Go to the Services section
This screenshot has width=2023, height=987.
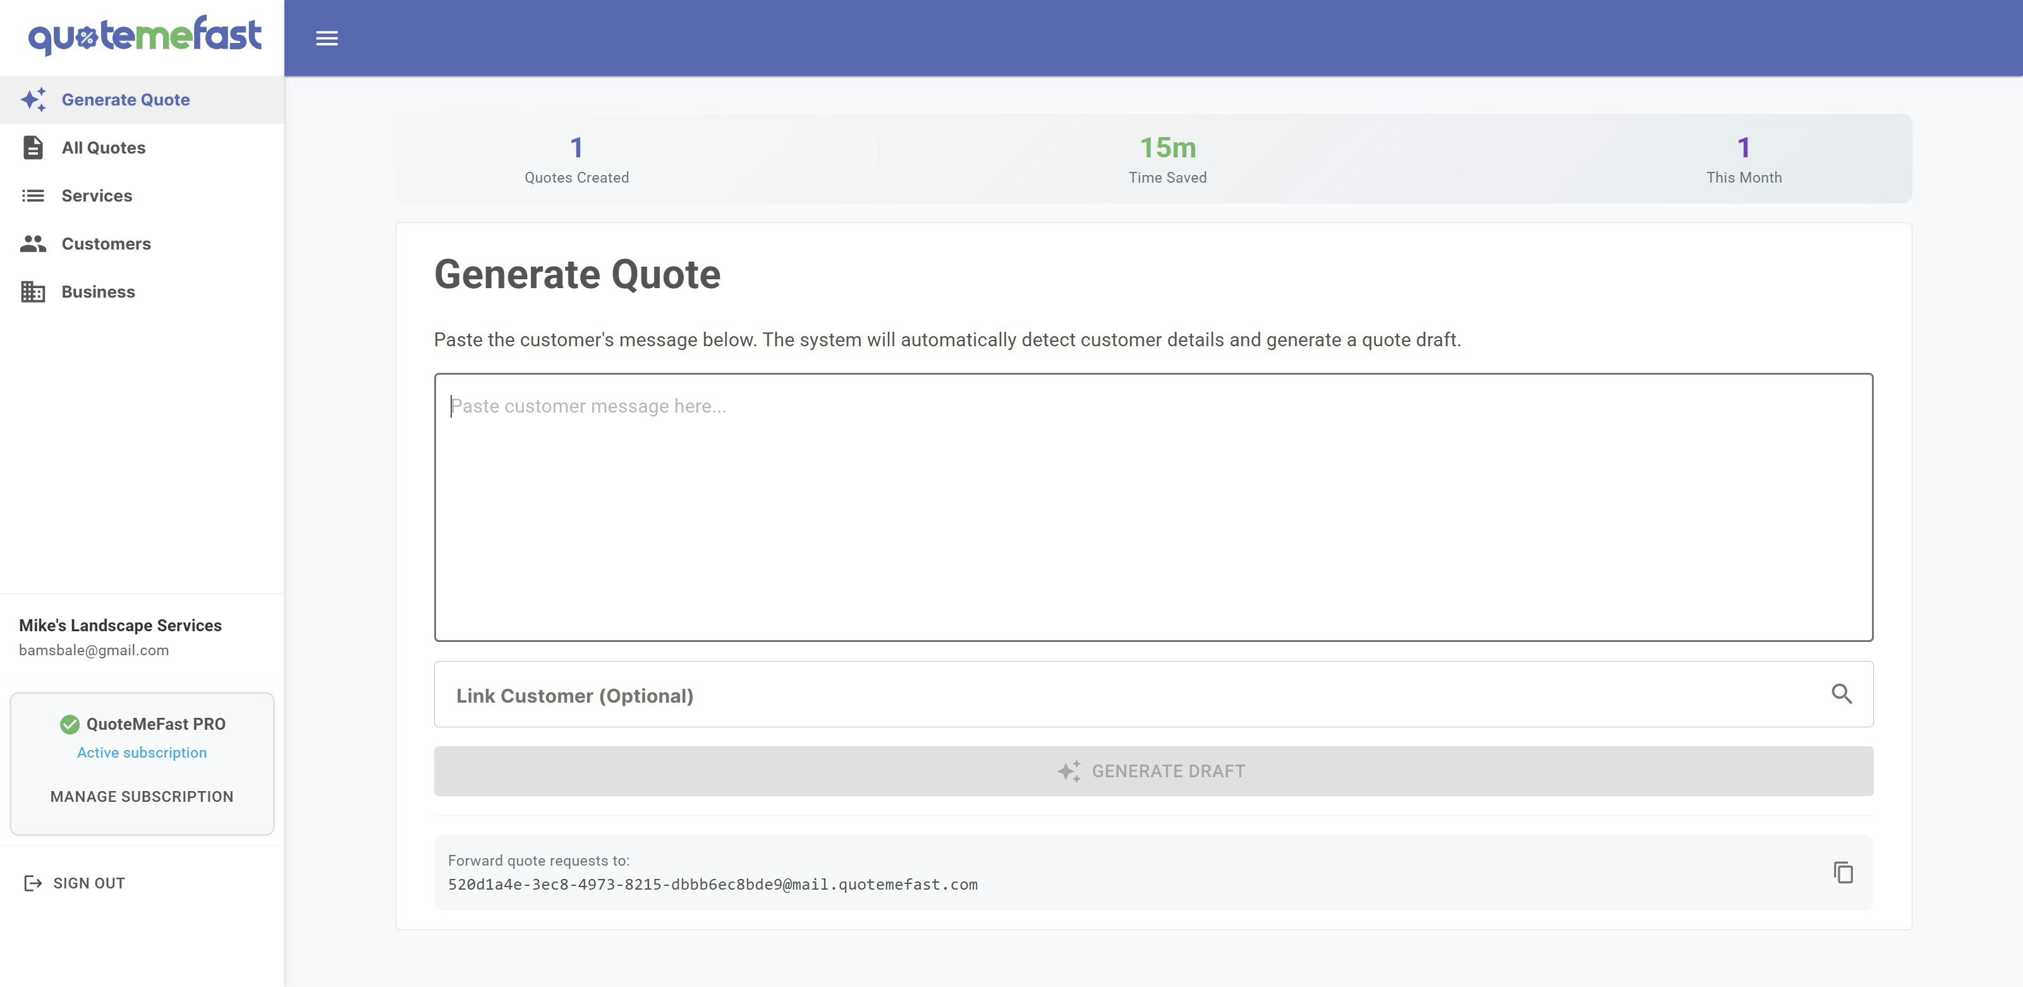[x=142, y=195]
